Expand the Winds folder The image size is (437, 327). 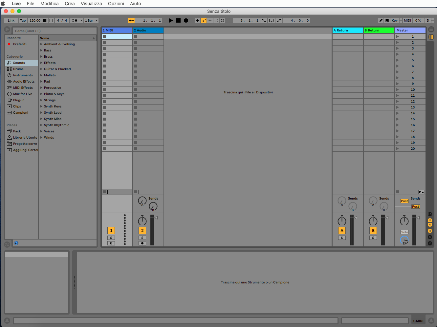41,138
